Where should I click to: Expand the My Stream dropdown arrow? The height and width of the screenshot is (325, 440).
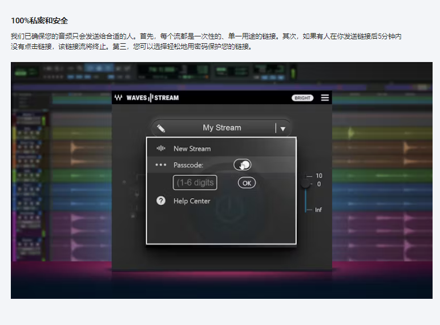283,129
